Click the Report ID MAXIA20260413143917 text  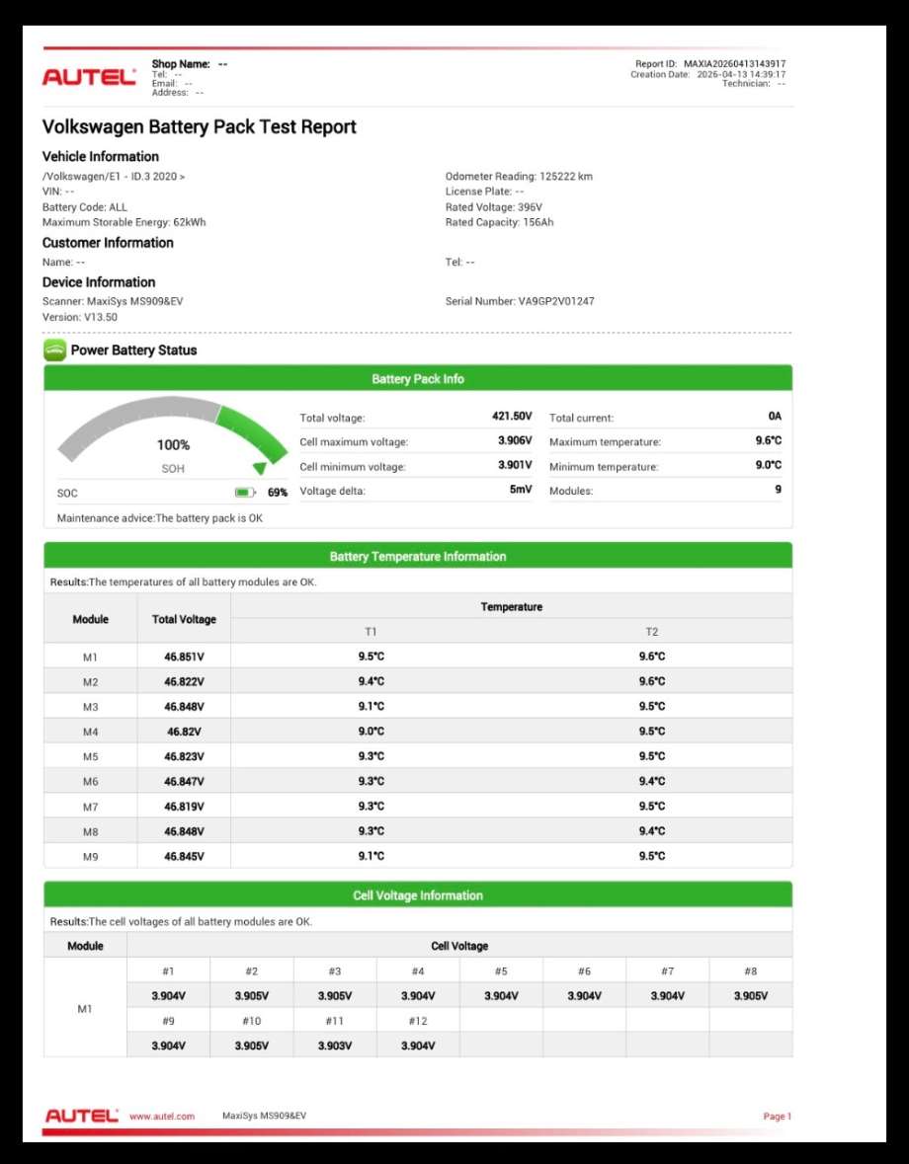pos(710,64)
